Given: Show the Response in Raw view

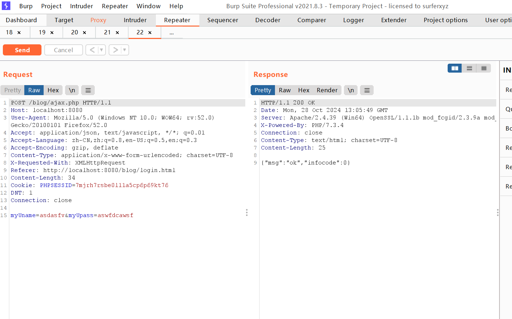Looking at the screenshot, I should [x=285, y=90].
